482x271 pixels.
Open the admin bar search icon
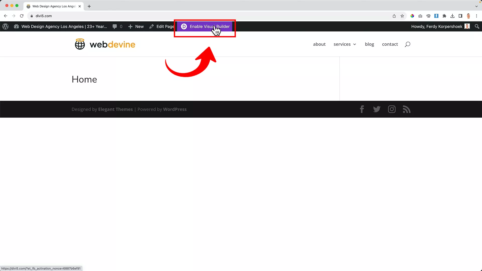point(477,26)
